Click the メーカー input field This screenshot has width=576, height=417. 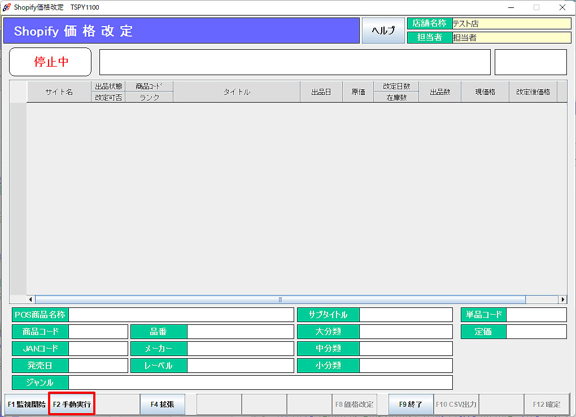240,349
